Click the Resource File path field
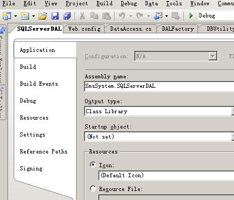 166,197
